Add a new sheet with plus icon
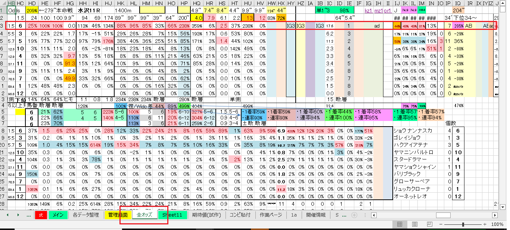Image resolution: width=510 pixels, height=230 pixels. point(354,215)
